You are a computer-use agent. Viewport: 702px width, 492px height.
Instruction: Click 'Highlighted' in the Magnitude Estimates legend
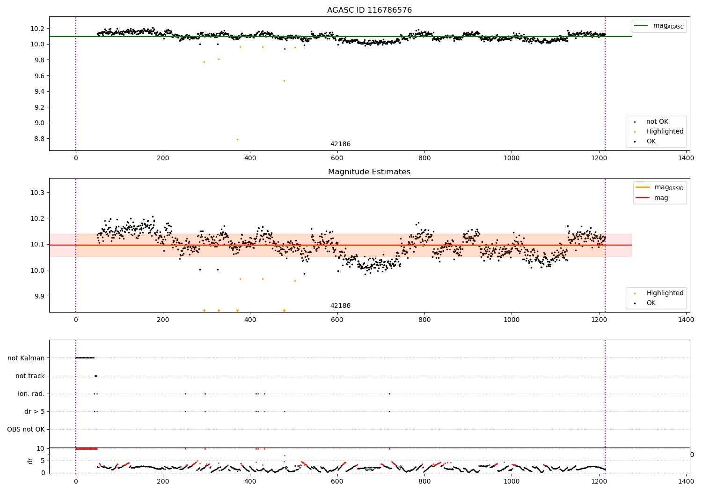coord(665,293)
